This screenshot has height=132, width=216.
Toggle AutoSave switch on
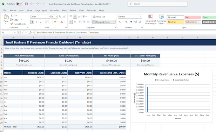tap(19, 4)
